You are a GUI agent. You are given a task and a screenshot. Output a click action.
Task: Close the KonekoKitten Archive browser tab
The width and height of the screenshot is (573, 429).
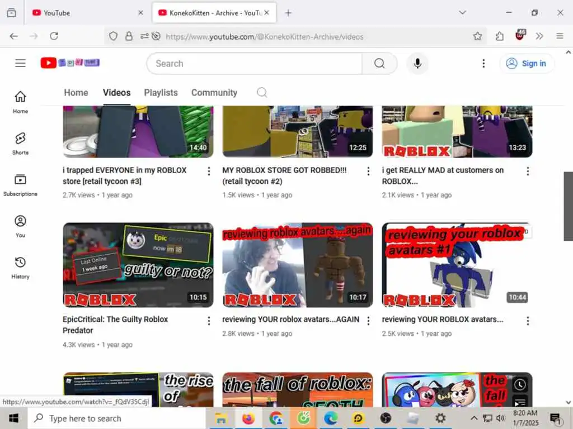tap(267, 13)
